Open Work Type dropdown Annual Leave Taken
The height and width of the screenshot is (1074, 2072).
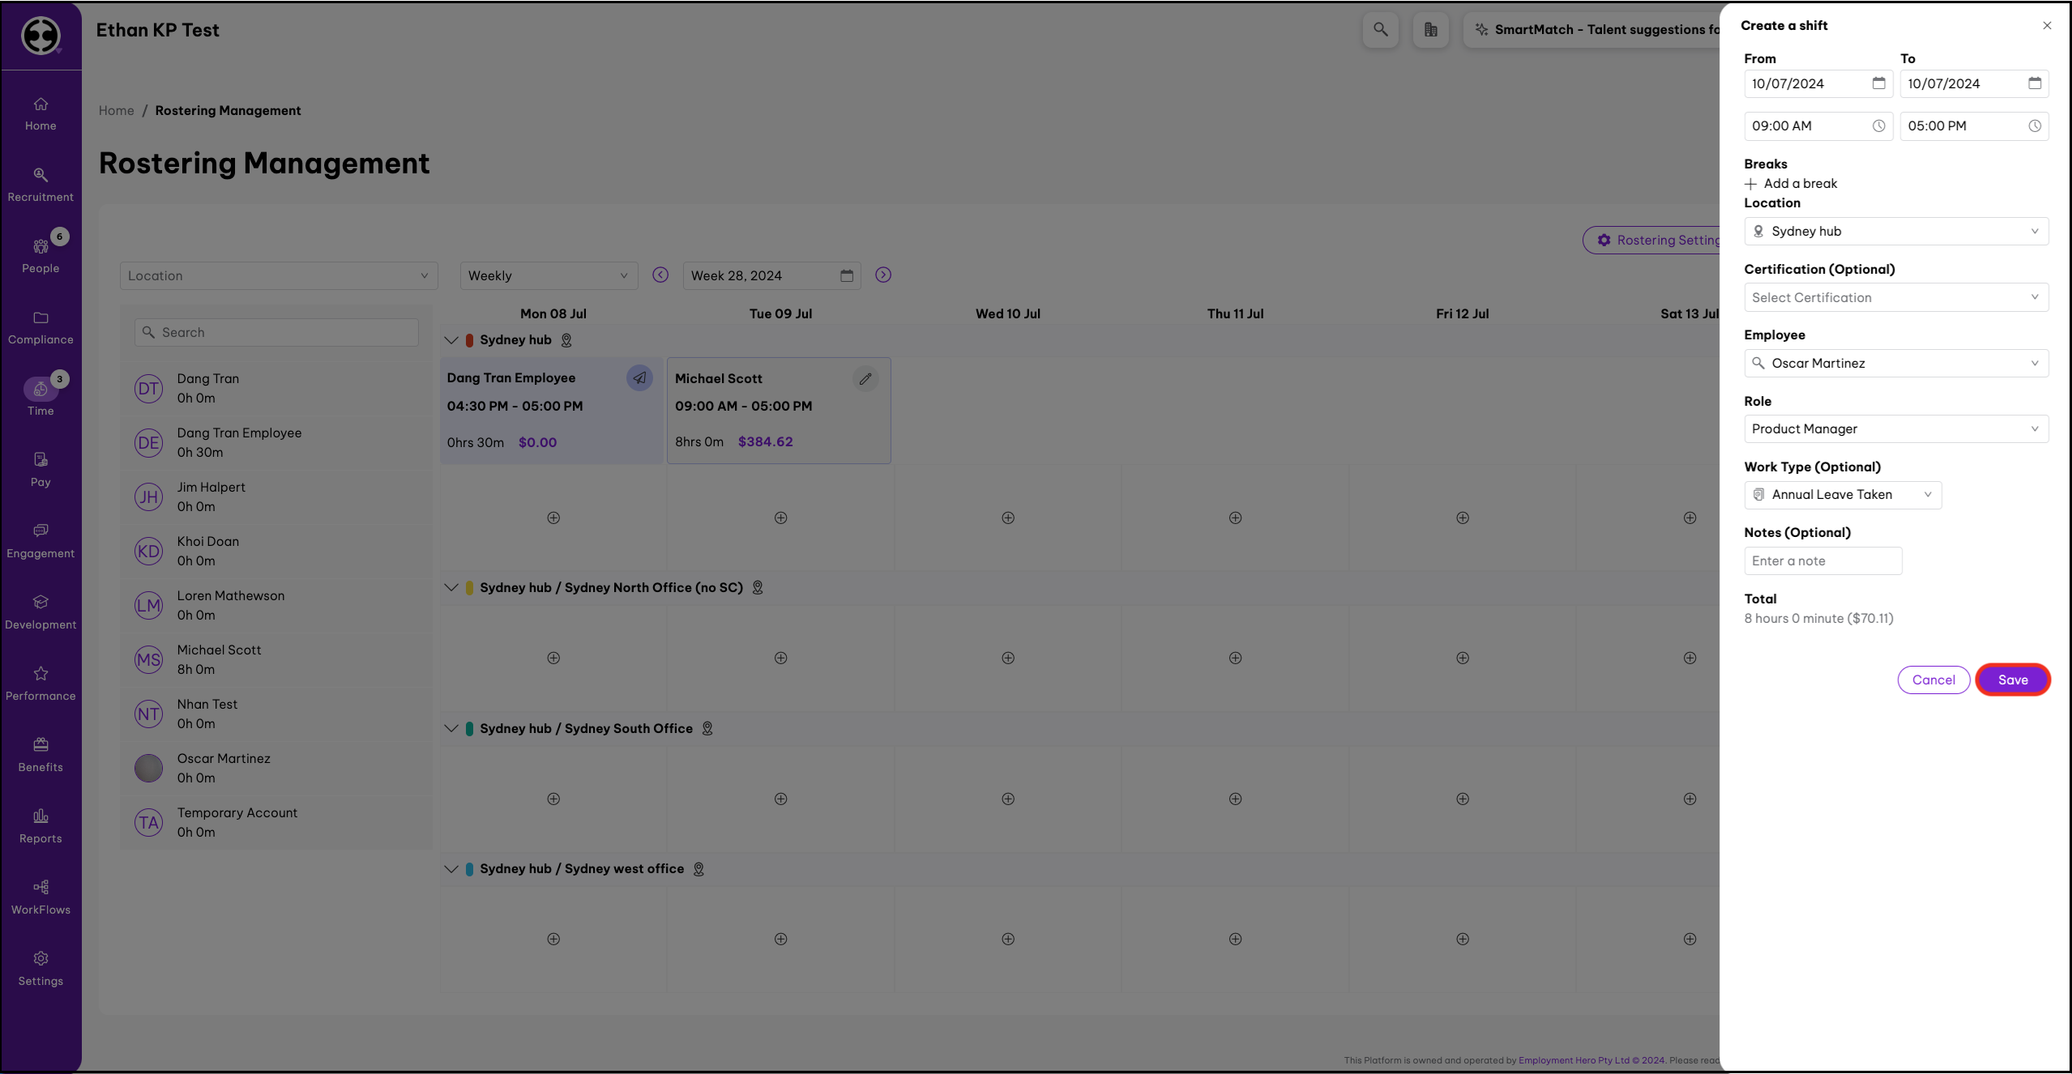(1842, 494)
